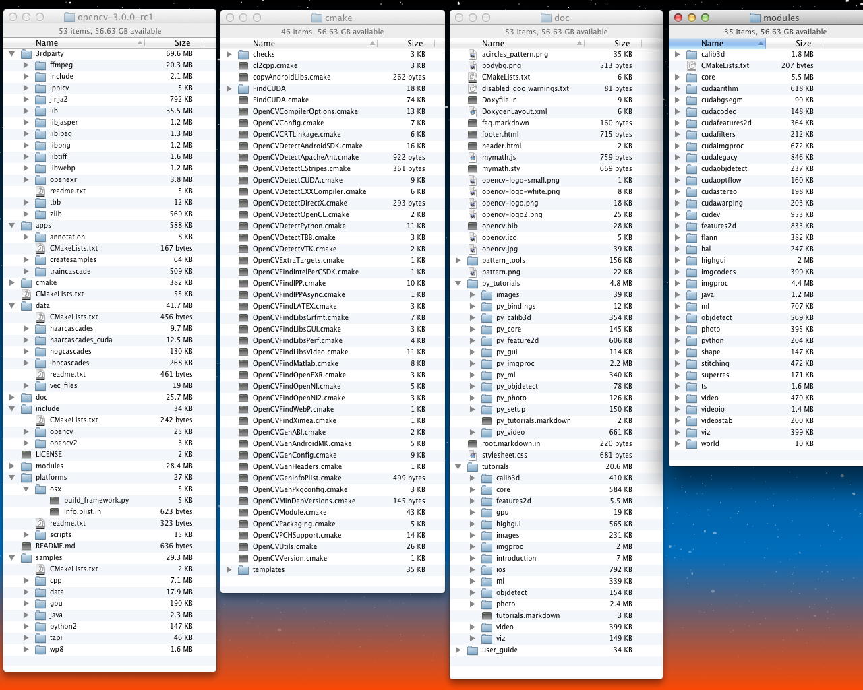863x690 pixels.
Task: Select the mymath.js file icon
Action: click(473, 158)
